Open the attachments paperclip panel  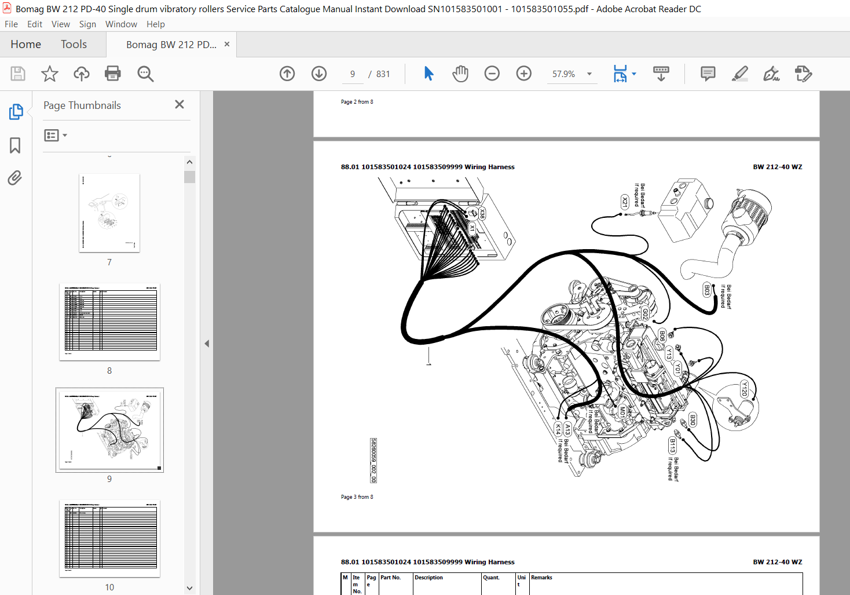(x=15, y=178)
